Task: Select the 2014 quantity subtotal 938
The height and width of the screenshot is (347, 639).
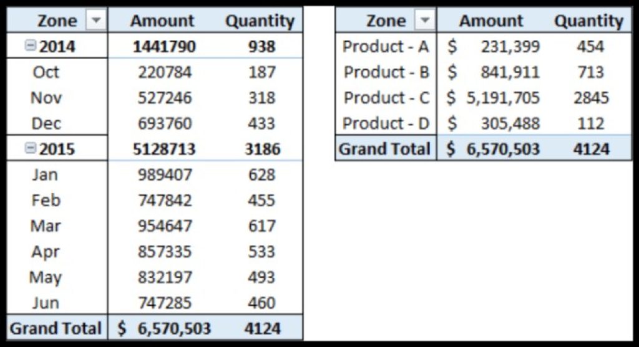Action: click(x=261, y=46)
